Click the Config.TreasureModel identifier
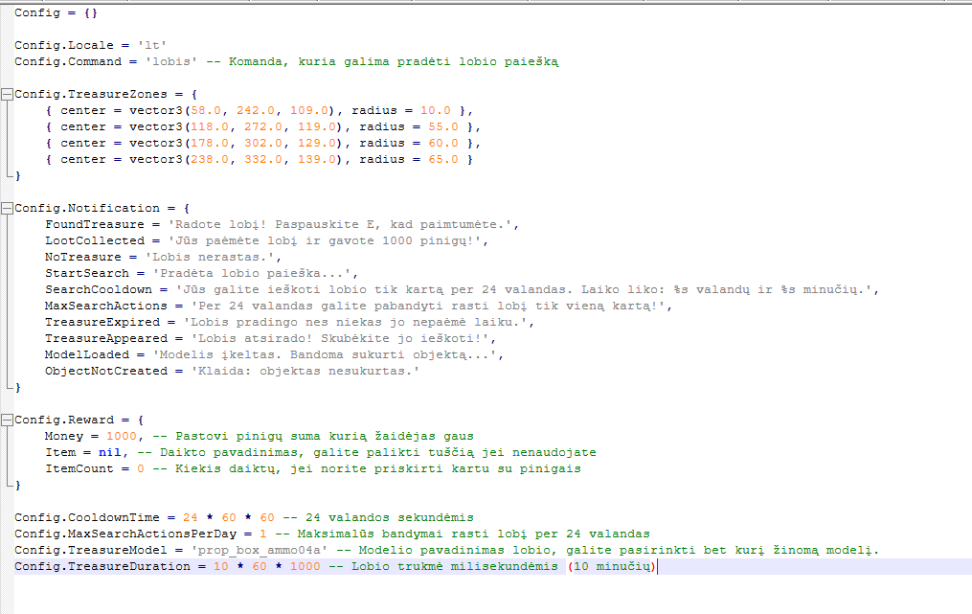This screenshot has width=972, height=614. [x=91, y=550]
